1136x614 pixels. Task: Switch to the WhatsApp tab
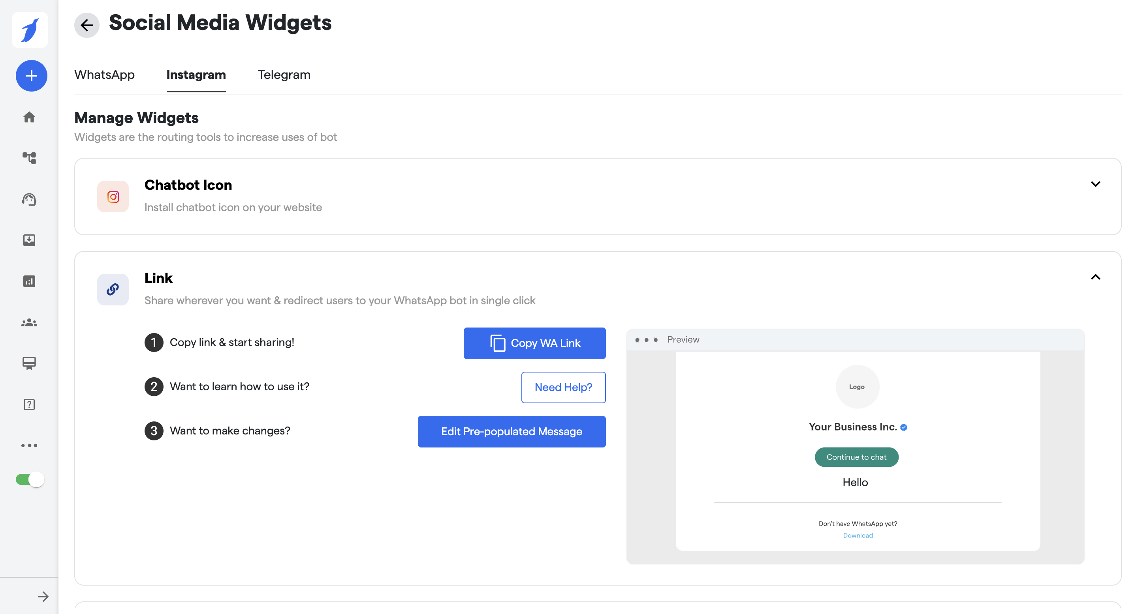(x=105, y=75)
